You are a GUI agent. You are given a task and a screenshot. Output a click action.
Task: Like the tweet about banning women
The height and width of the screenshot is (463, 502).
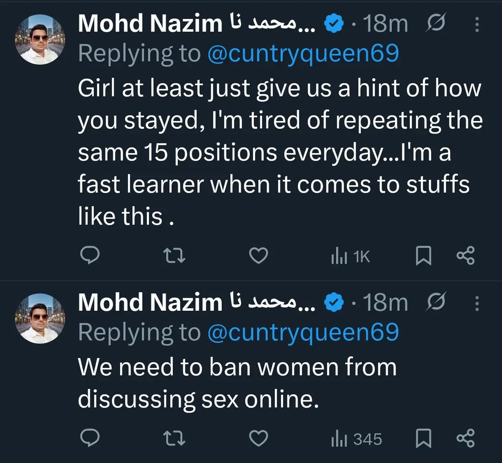click(x=258, y=438)
